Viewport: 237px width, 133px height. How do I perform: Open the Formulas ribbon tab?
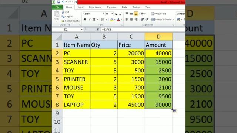(x=112, y=7)
